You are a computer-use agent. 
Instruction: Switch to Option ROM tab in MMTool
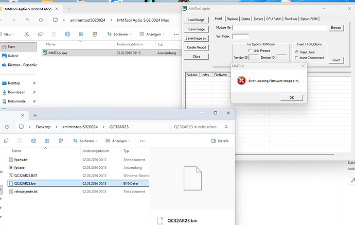pos(309,19)
